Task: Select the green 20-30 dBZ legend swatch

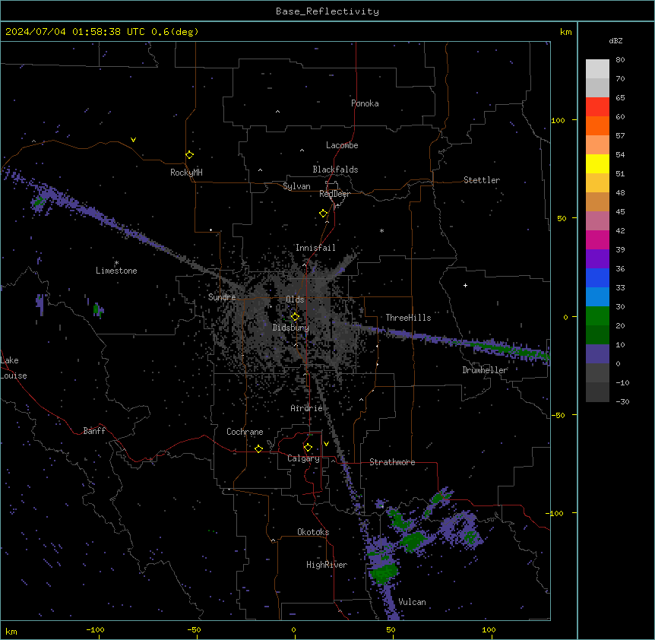Action: (597, 316)
